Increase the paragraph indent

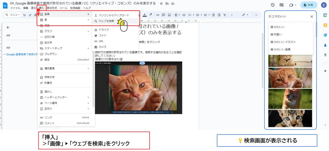(219, 15)
